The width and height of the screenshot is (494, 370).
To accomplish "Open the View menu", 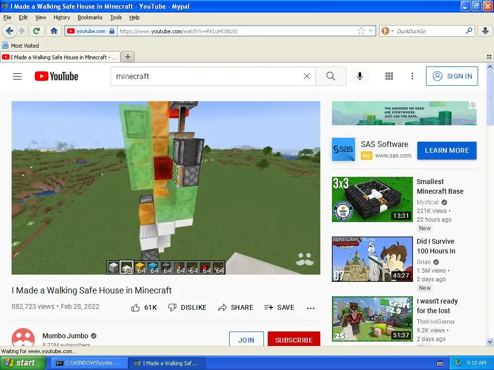I will (41, 17).
